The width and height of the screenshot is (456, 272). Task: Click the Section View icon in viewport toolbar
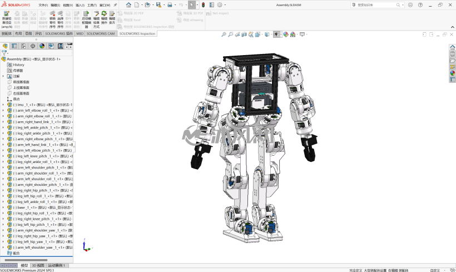point(244,34)
